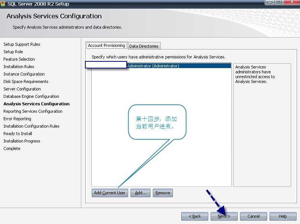Open Help for this setup page

pos(283,216)
